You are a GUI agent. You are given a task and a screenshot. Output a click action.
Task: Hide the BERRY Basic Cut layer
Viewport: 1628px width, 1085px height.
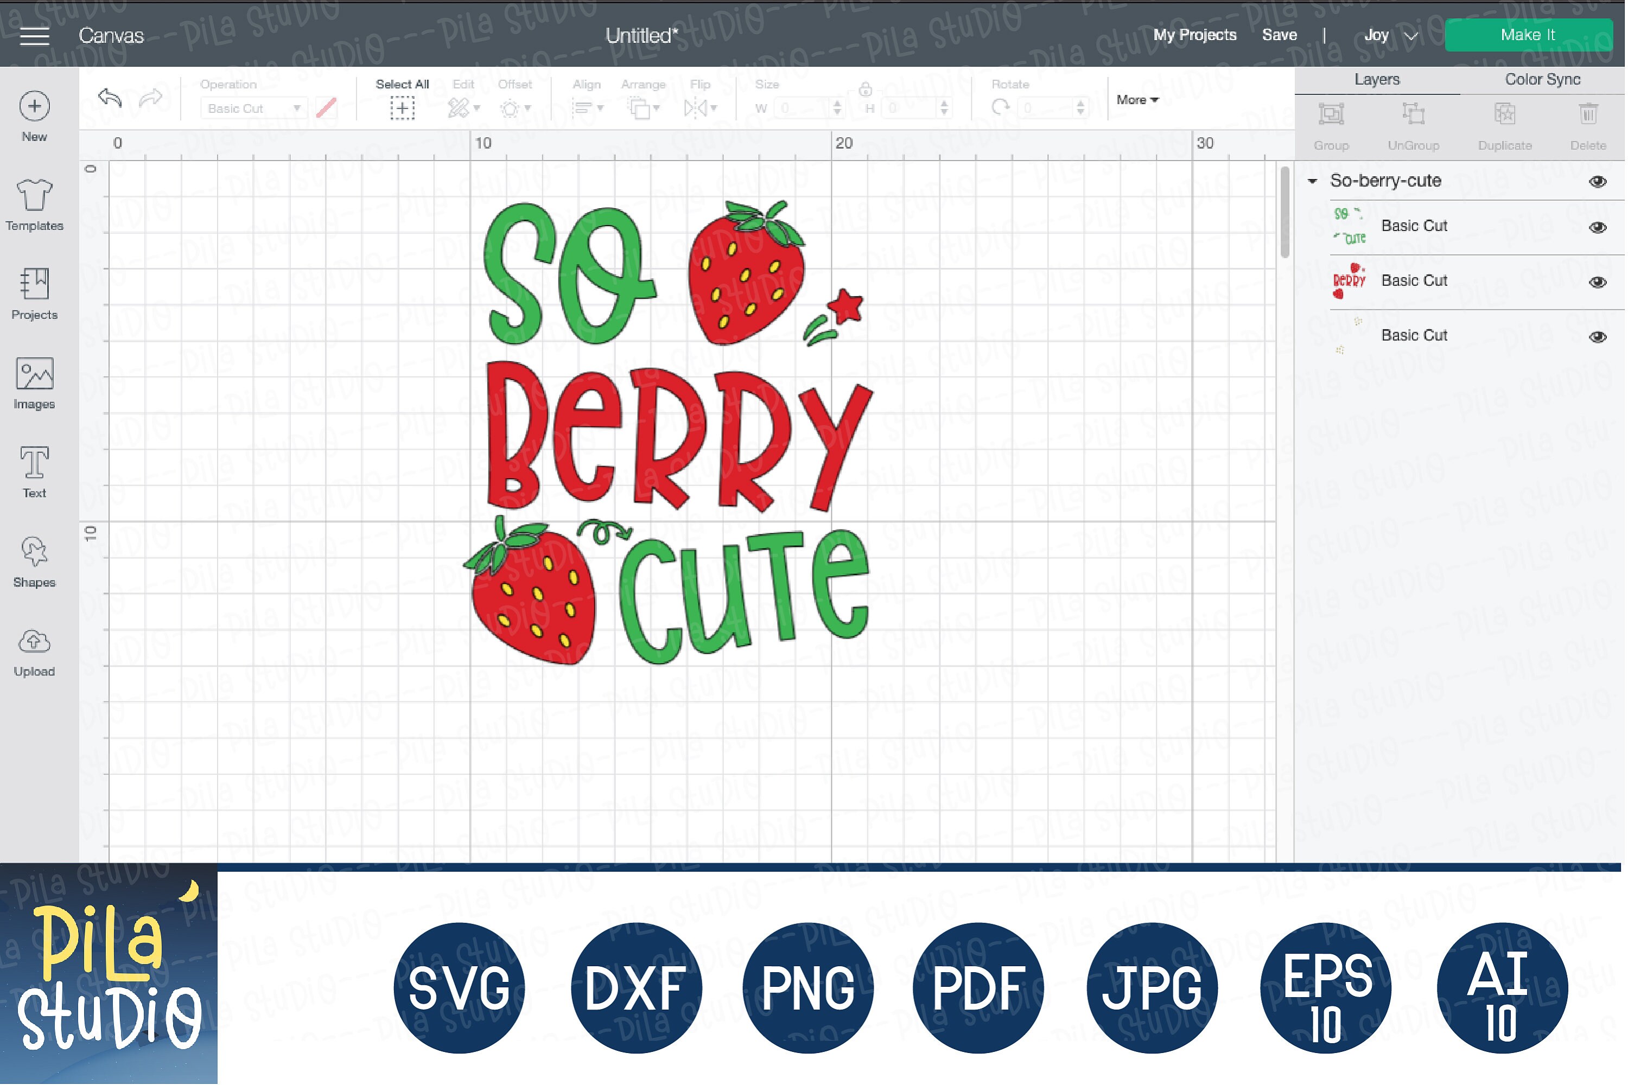1598,282
